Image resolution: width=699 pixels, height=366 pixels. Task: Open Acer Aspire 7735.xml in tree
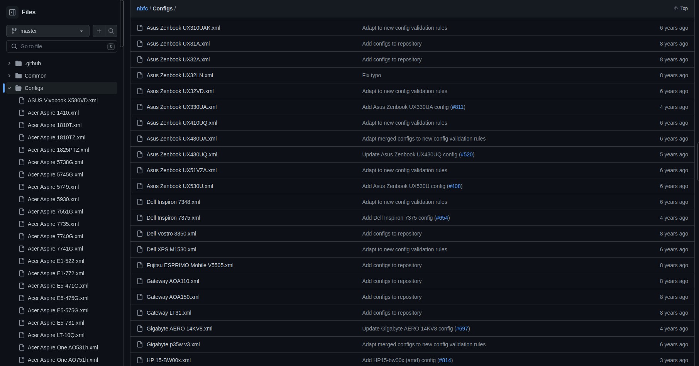click(53, 224)
